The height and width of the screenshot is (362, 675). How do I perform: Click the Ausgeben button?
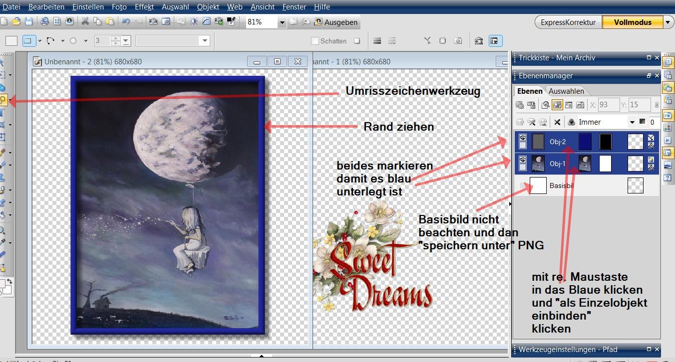click(336, 22)
